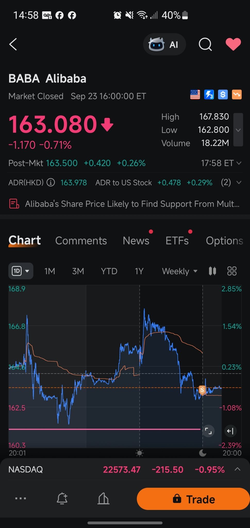
Task: Switch to the Options tab
Action: pyautogui.click(x=224, y=241)
